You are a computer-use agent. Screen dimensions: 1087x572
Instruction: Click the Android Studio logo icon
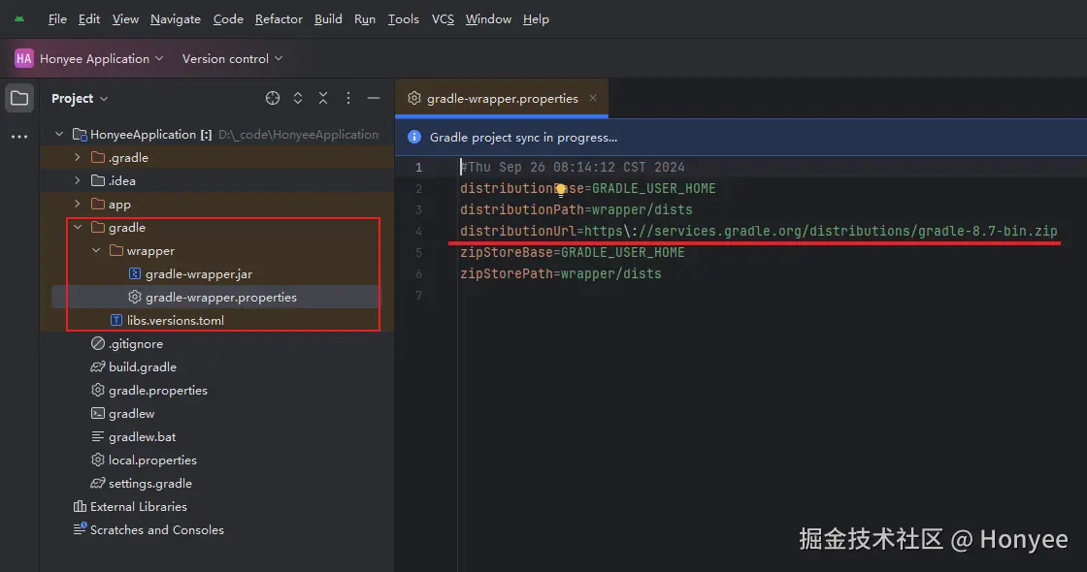[x=19, y=18]
